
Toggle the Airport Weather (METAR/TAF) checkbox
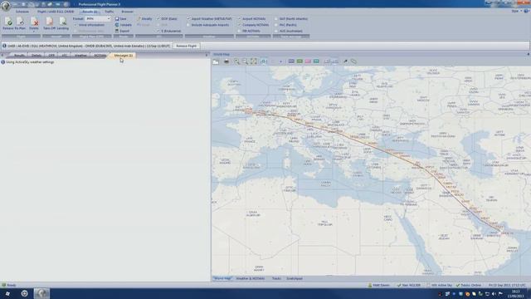[188, 19]
